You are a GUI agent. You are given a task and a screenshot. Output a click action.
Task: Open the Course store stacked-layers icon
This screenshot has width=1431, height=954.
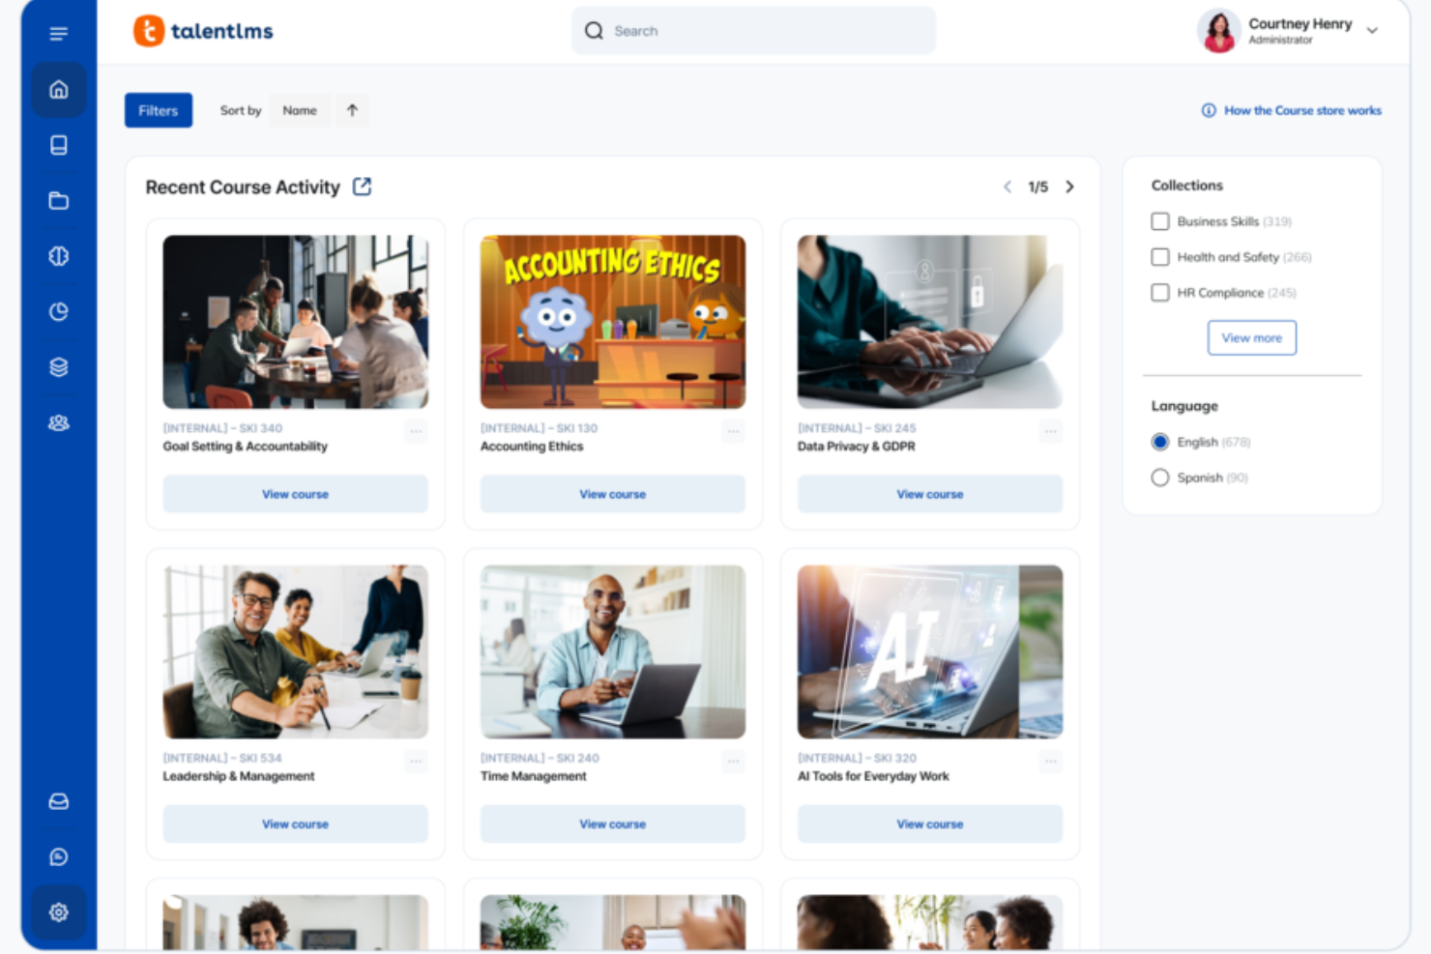(x=58, y=366)
